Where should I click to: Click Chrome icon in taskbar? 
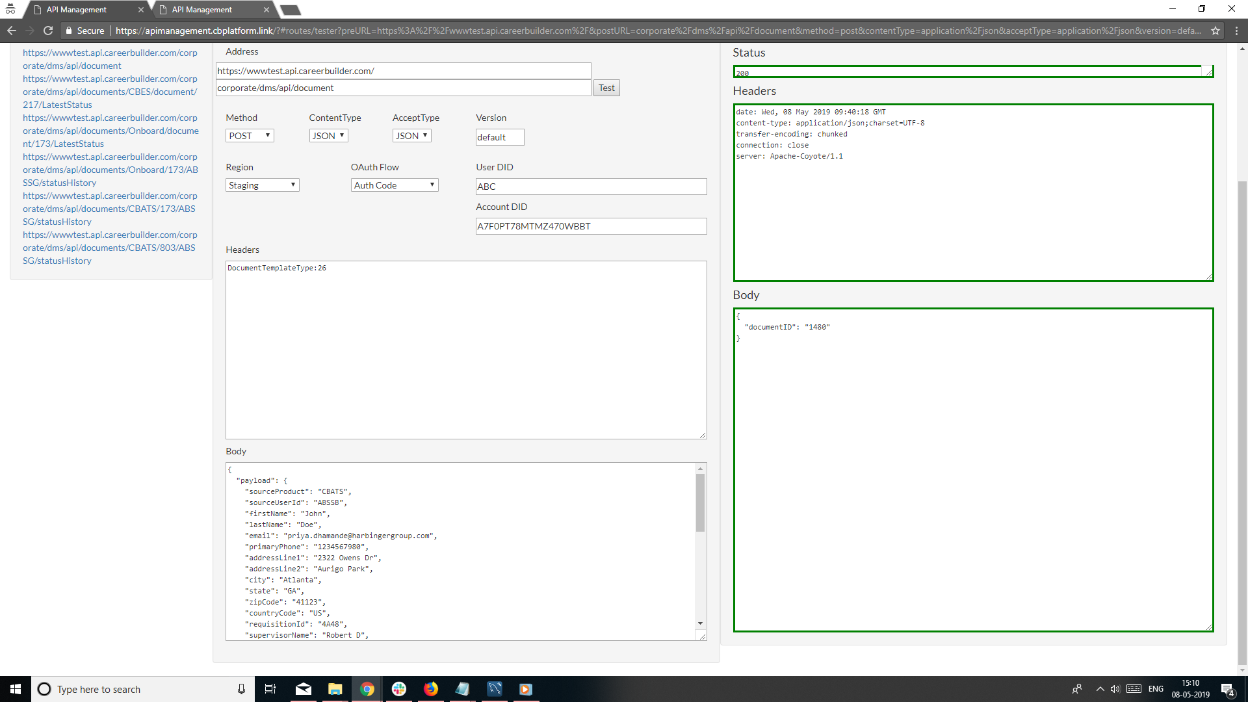point(367,689)
